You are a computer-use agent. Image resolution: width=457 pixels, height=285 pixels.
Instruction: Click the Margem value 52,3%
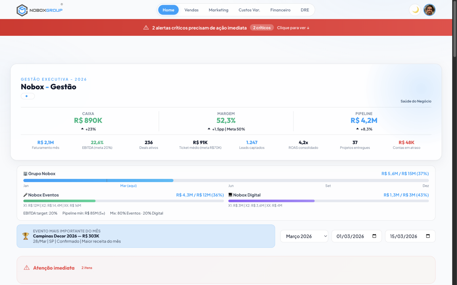[226, 120]
